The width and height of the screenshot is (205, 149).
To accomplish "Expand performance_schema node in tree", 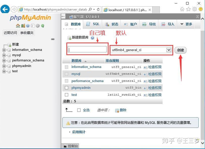I will (x=4, y=61).
